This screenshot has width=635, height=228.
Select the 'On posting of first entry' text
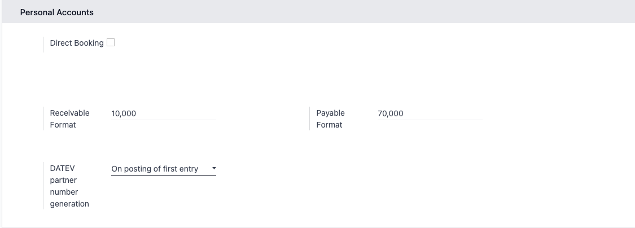click(155, 169)
